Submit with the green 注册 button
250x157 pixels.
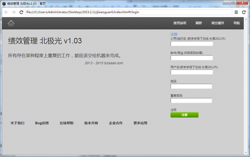[184, 115]
